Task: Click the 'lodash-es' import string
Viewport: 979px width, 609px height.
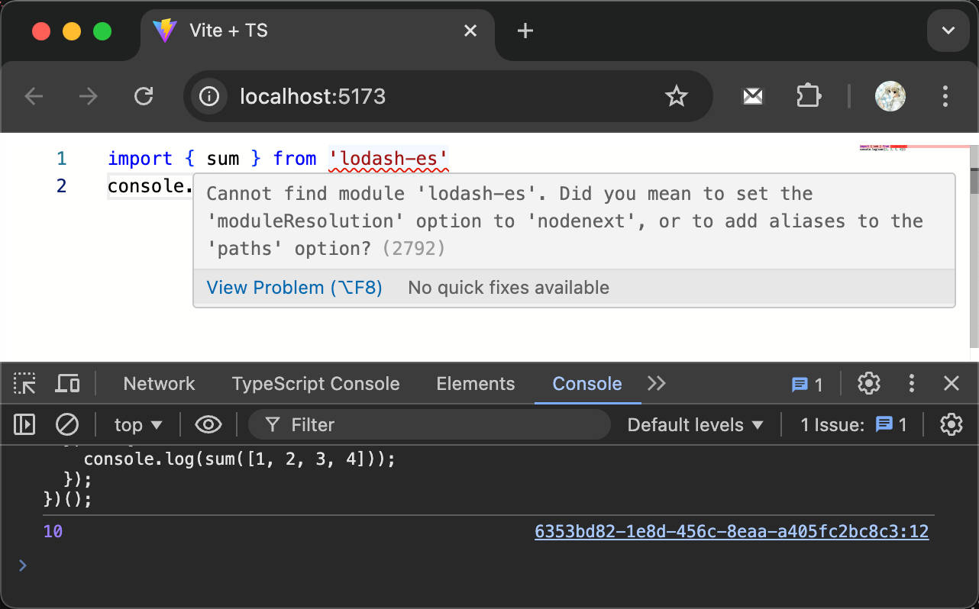Action: click(x=388, y=159)
